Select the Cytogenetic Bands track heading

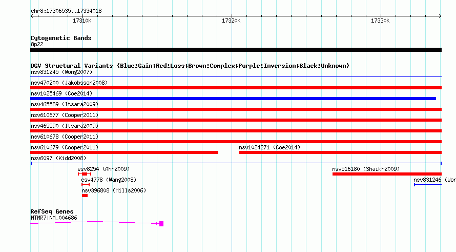61,38
